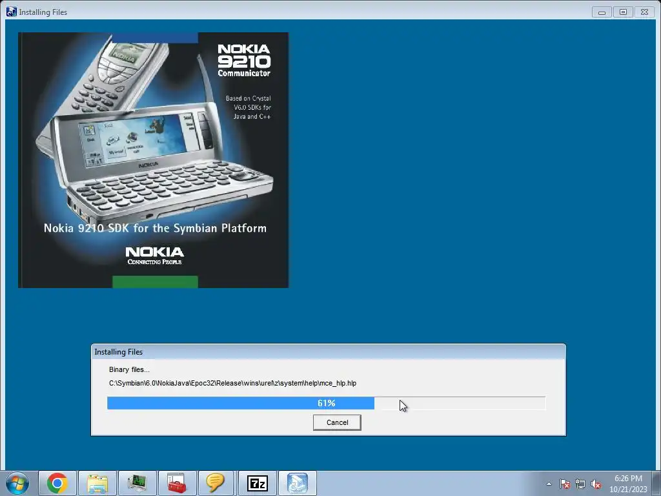Image resolution: width=661 pixels, height=496 pixels.
Task: Open Action Center flag icon
Action: coord(565,484)
